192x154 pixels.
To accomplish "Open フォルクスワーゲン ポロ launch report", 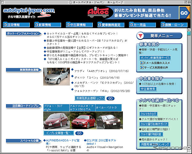I will (x=102, y=91).
